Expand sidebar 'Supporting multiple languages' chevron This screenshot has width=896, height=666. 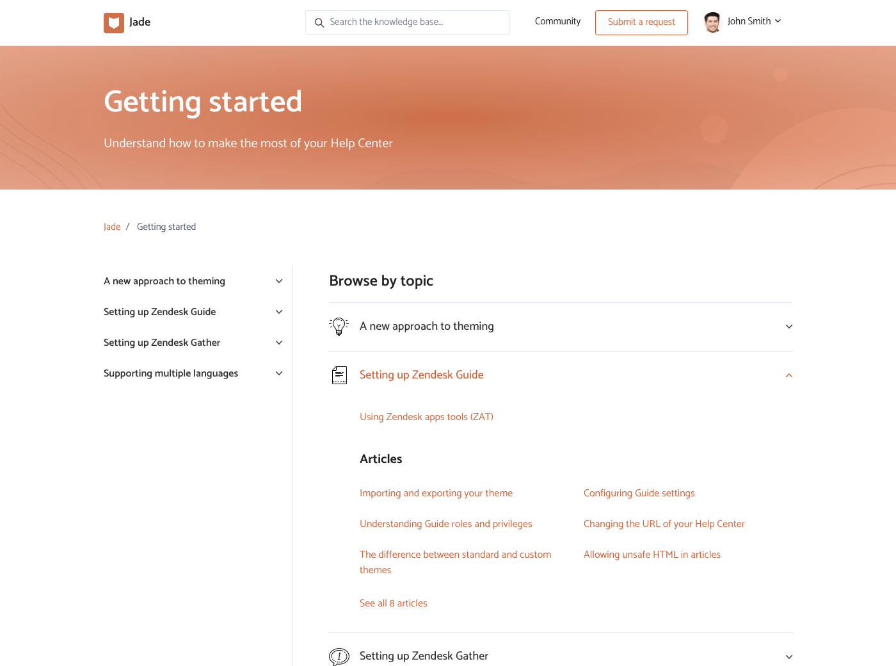pos(279,373)
